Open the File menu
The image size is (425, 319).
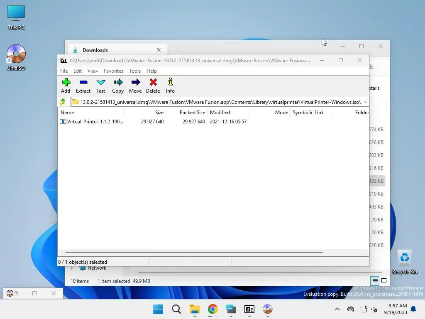tap(64, 71)
